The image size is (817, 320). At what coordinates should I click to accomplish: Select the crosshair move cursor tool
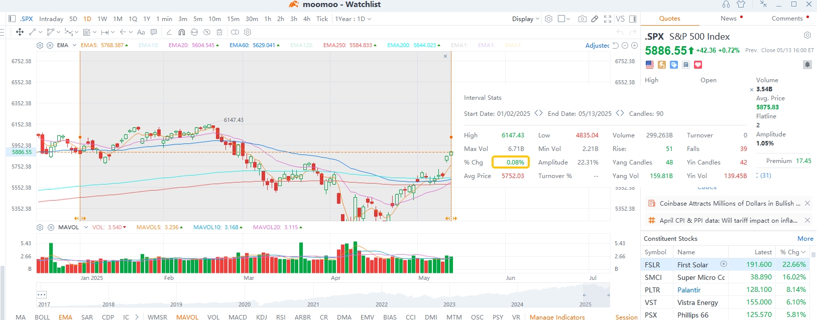(x=20, y=32)
